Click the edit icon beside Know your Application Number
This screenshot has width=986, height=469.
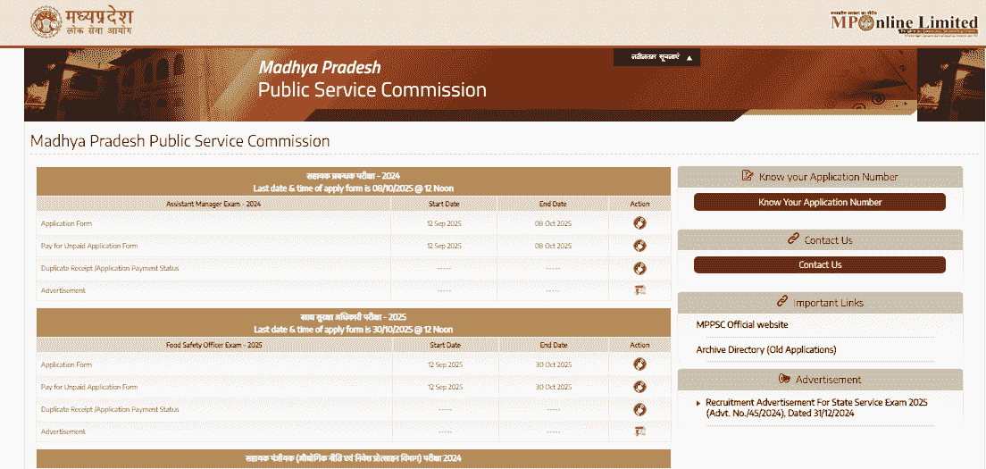(748, 176)
